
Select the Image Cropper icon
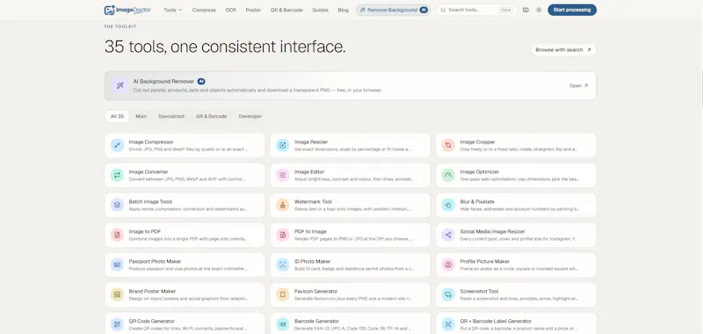click(x=448, y=145)
